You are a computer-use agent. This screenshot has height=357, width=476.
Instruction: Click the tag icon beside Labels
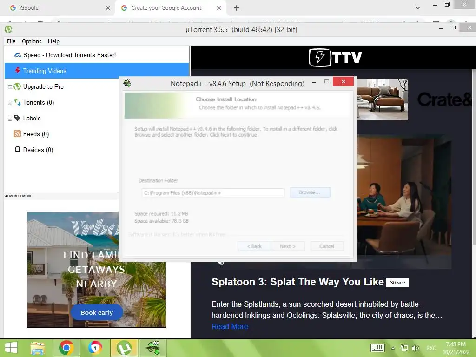click(x=17, y=118)
